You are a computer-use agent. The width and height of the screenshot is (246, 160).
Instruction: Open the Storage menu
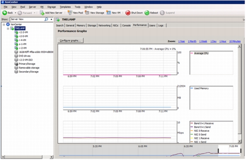[x=51, y=7]
